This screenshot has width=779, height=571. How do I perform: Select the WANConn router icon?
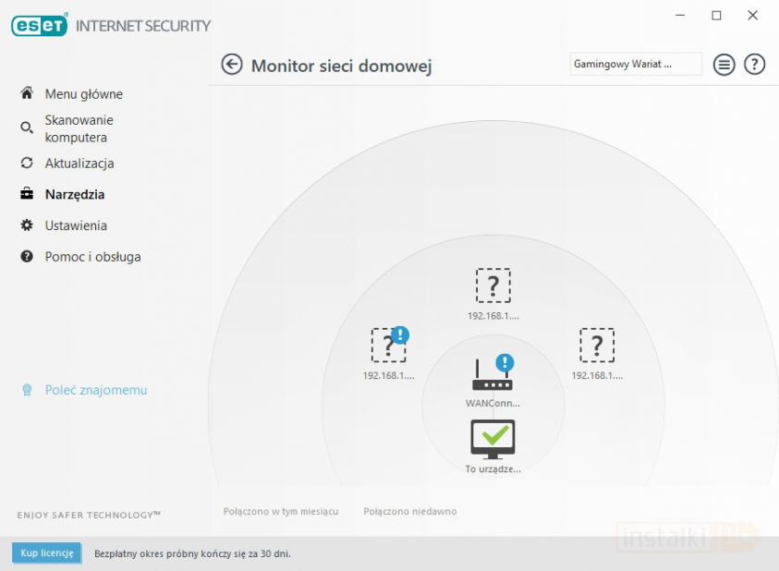click(493, 375)
